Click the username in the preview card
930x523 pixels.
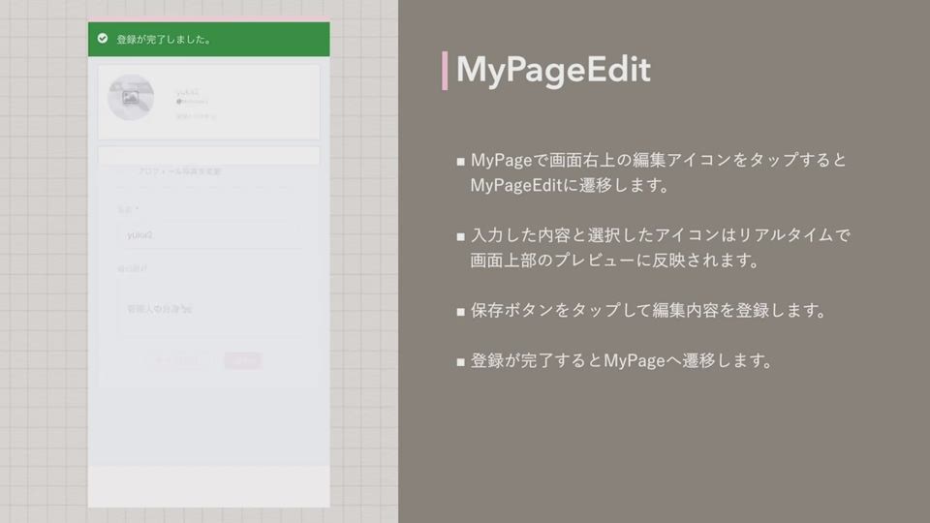[187, 91]
